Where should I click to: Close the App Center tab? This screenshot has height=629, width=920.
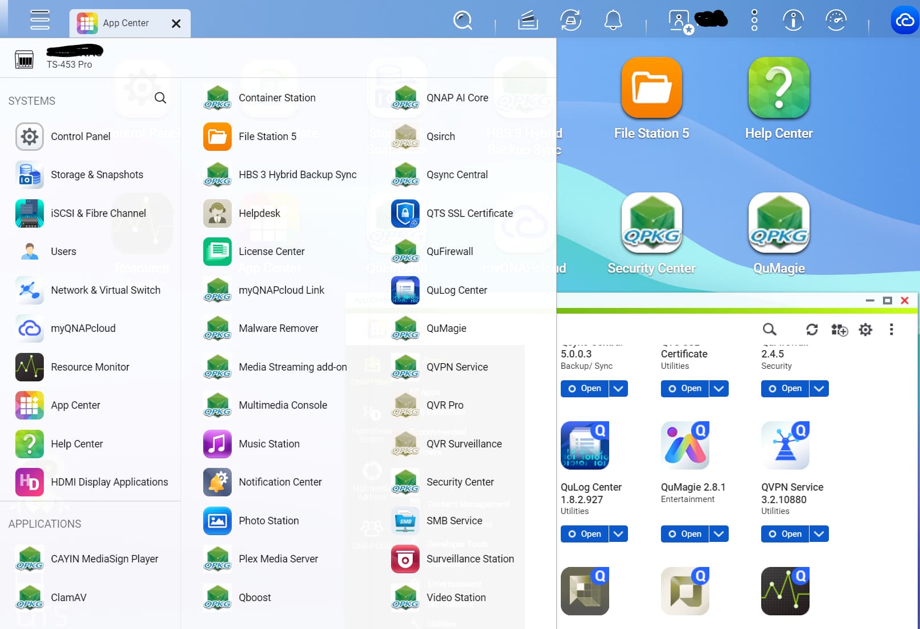(x=176, y=24)
